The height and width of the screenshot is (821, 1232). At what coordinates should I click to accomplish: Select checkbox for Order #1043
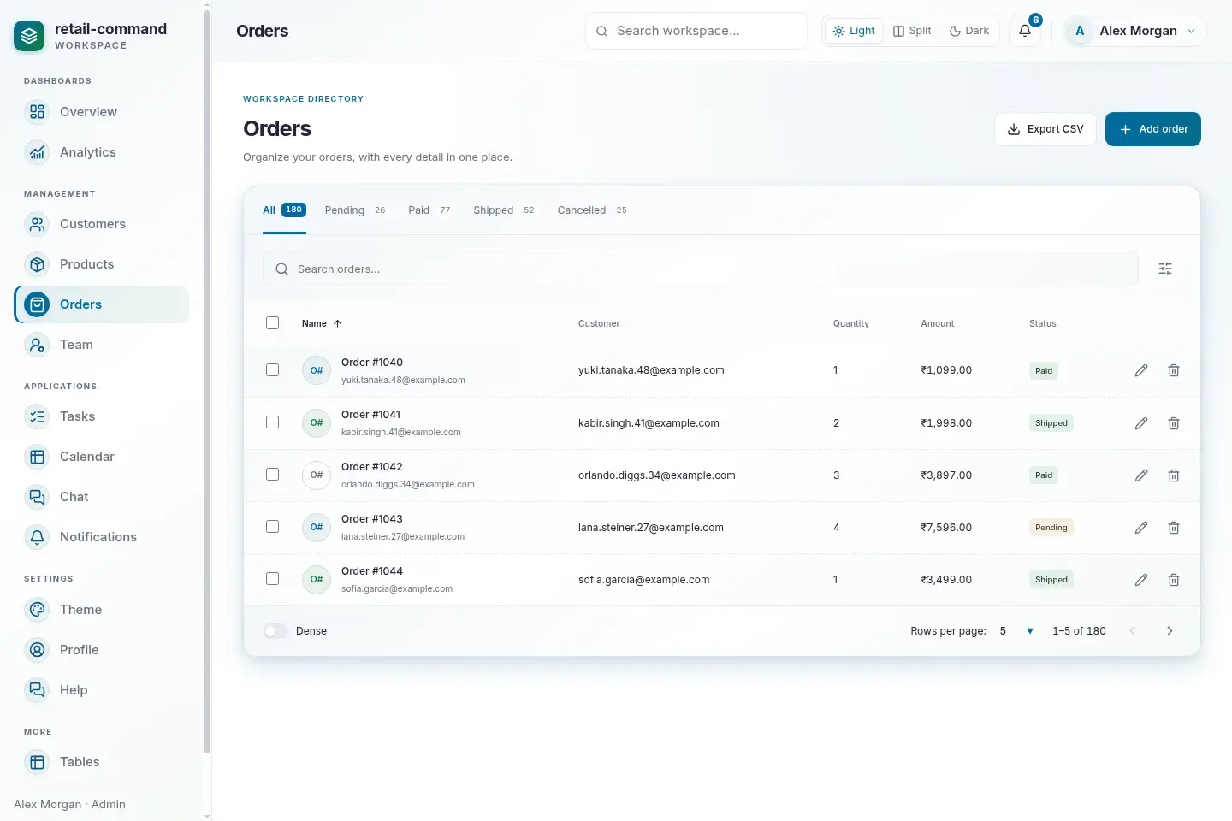(272, 527)
